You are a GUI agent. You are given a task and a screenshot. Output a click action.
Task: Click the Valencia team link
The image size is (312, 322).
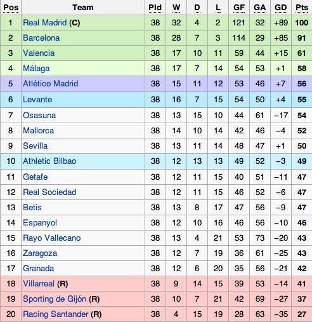39,53
